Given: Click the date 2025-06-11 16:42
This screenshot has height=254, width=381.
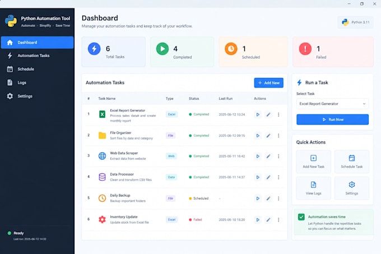Looking at the screenshot, I should pyautogui.click(x=232, y=156).
